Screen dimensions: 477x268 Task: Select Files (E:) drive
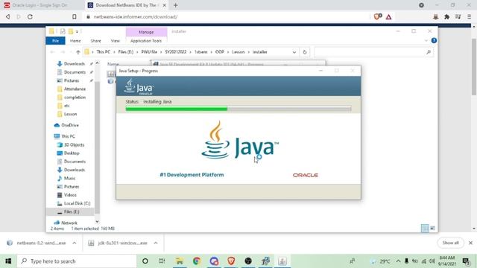[x=72, y=211]
